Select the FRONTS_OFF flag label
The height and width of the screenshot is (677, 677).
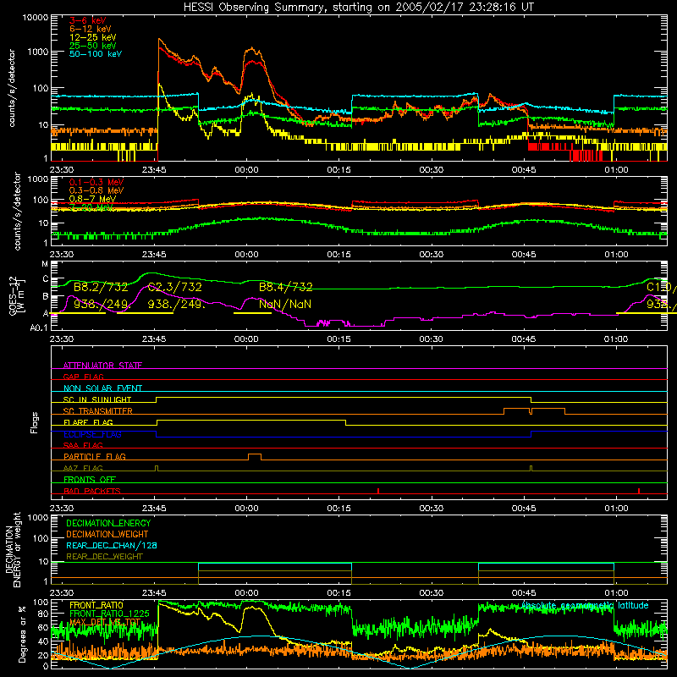(x=90, y=479)
